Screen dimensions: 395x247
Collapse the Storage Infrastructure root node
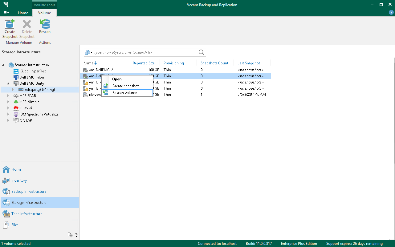(3, 65)
